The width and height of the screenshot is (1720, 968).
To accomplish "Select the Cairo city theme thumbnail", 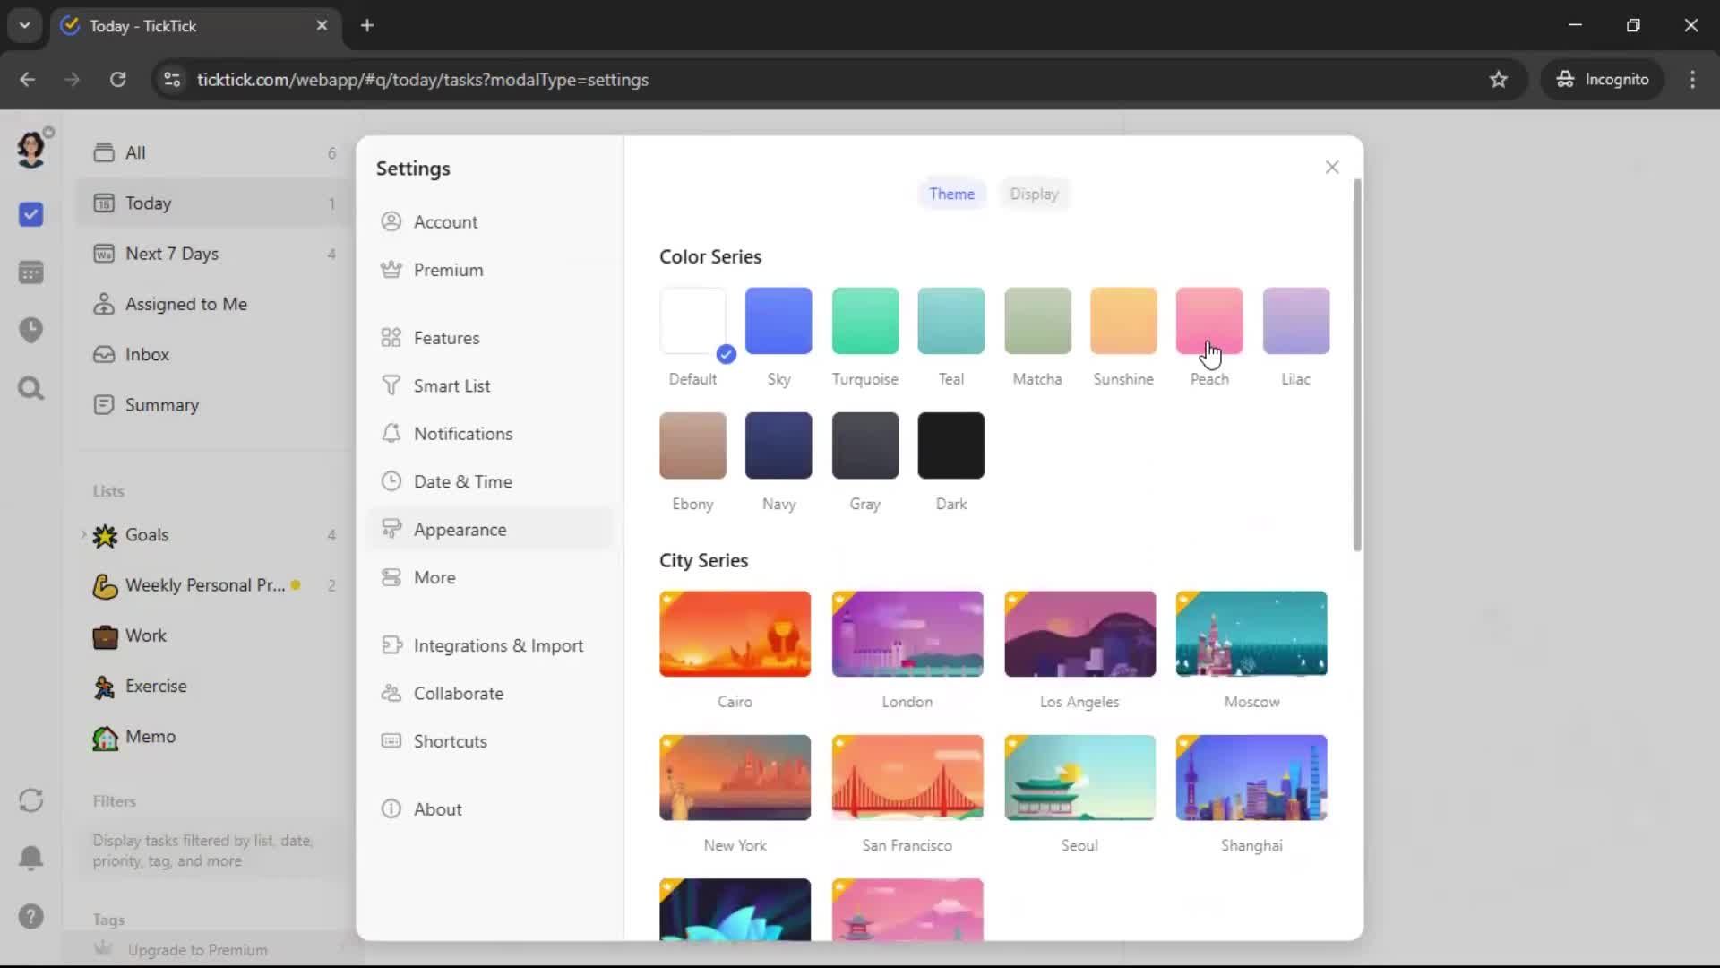I will (735, 634).
